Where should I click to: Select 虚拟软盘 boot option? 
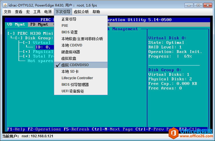tap(81, 58)
